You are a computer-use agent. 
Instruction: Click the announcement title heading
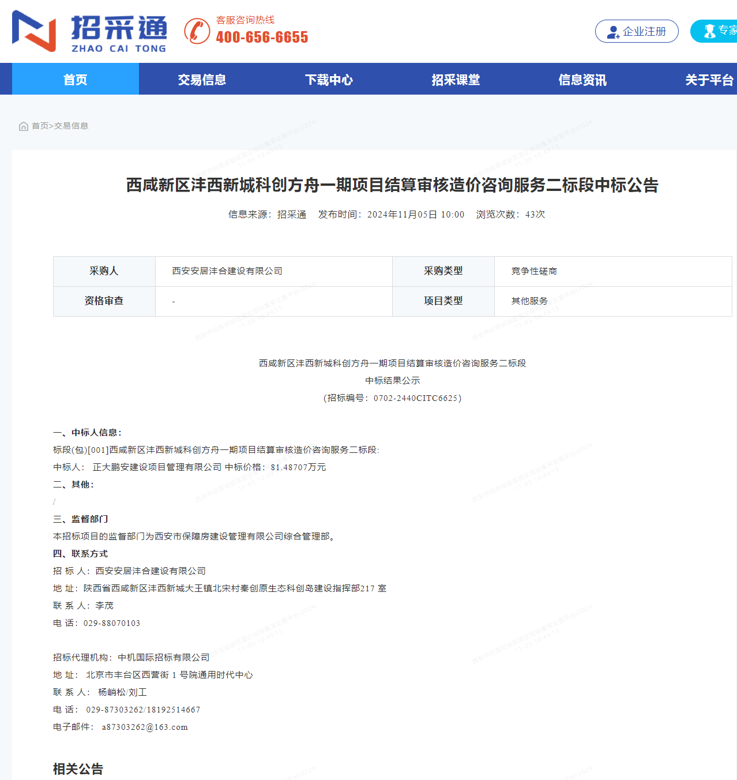click(x=392, y=185)
